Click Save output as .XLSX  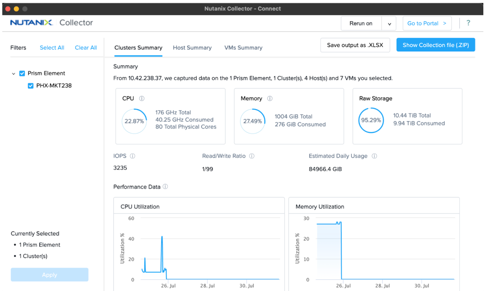click(x=355, y=45)
